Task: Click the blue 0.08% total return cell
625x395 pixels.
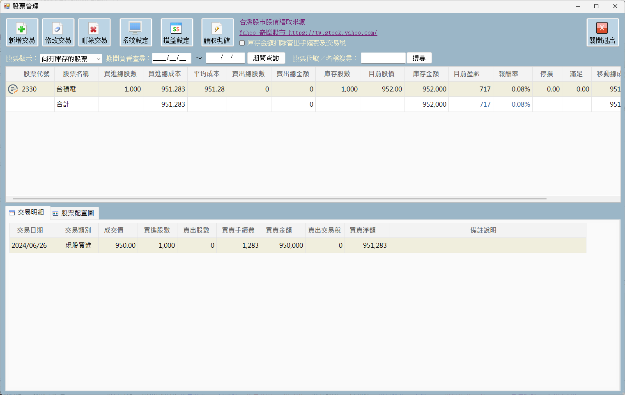Action: click(x=512, y=104)
